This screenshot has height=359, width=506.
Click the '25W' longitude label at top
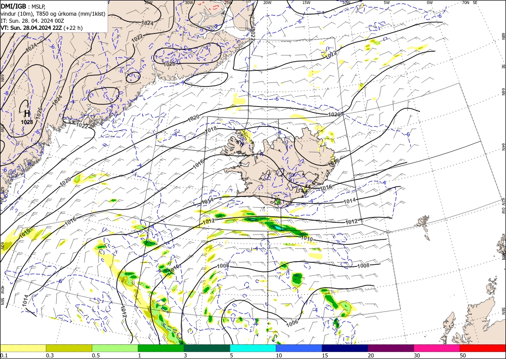pos(228,3)
